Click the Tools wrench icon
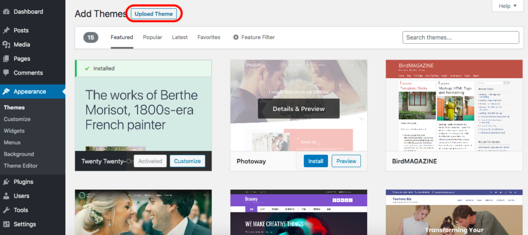528x235 pixels. (x=6, y=210)
